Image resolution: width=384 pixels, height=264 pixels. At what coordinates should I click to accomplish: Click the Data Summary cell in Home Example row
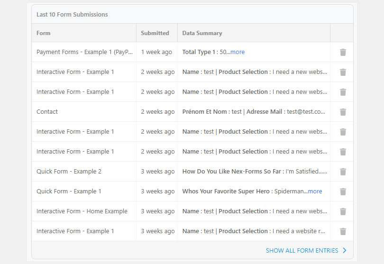(x=254, y=211)
